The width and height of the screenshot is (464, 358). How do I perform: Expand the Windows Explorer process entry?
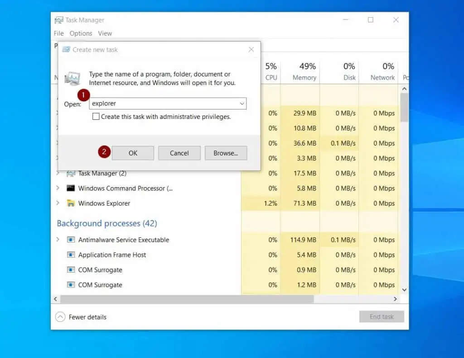pyautogui.click(x=58, y=203)
